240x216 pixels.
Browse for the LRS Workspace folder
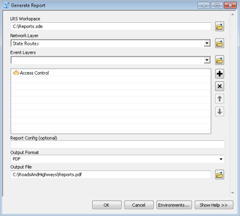[x=220, y=26]
